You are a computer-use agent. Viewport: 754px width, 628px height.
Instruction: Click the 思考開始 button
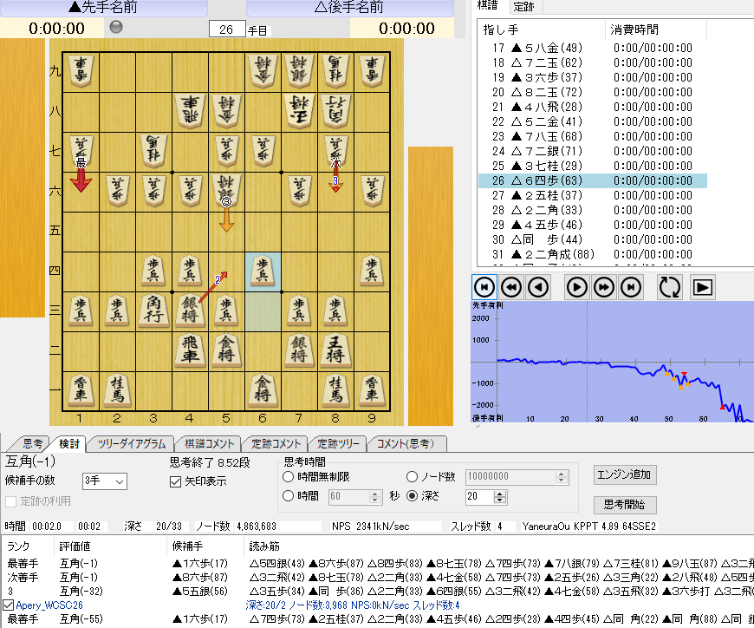tap(624, 505)
